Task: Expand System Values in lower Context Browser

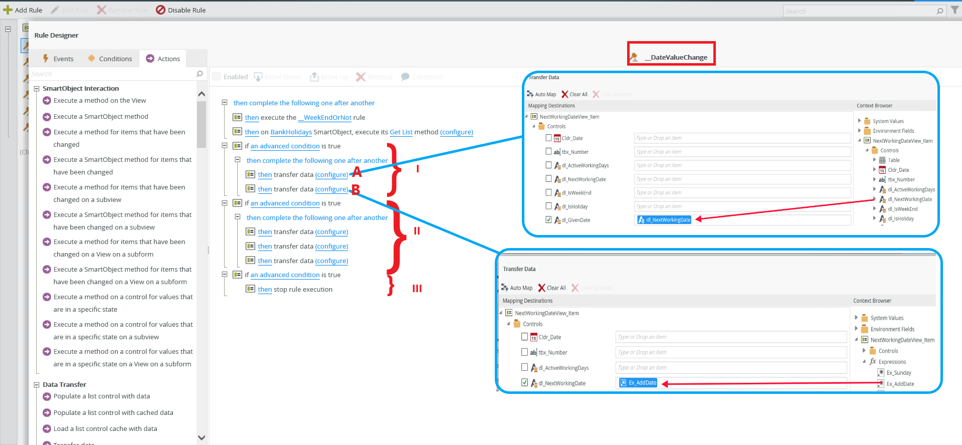Action: pyautogui.click(x=856, y=317)
